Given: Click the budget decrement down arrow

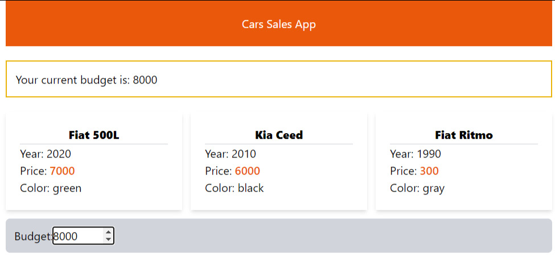Looking at the screenshot, I should tap(108, 240).
